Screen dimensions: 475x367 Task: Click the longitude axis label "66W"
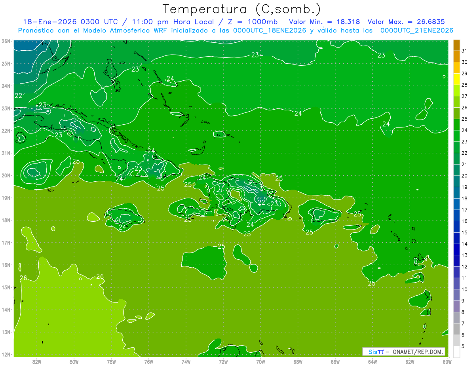[335, 361]
